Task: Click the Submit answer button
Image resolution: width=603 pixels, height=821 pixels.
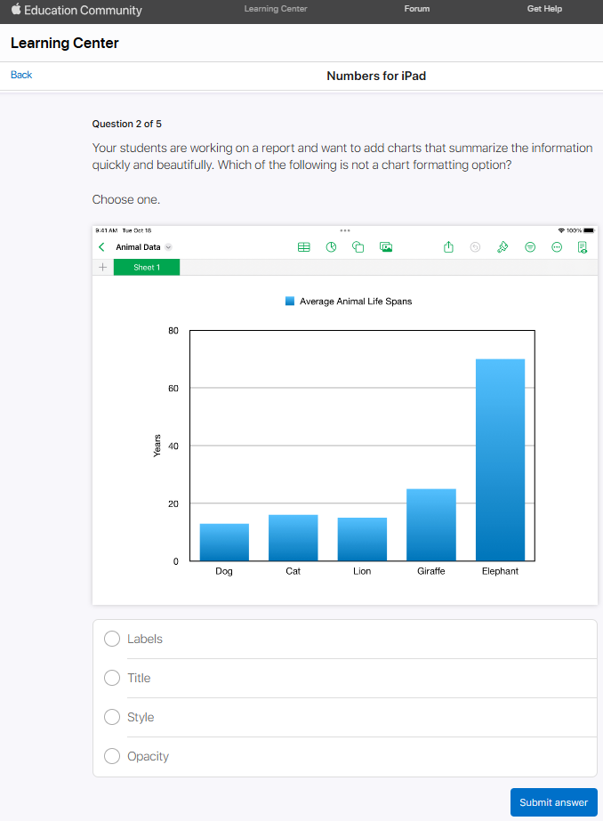Action: coord(554,802)
